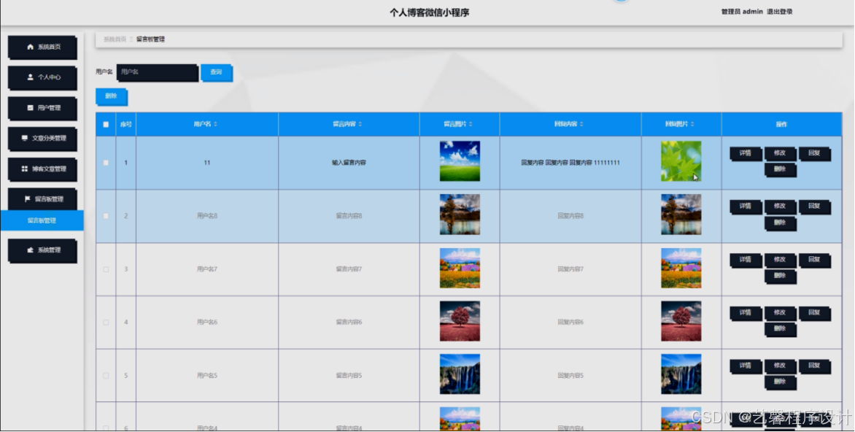Click 修改 for 用户名5 row
The height and width of the screenshot is (432, 855).
pyautogui.click(x=780, y=366)
